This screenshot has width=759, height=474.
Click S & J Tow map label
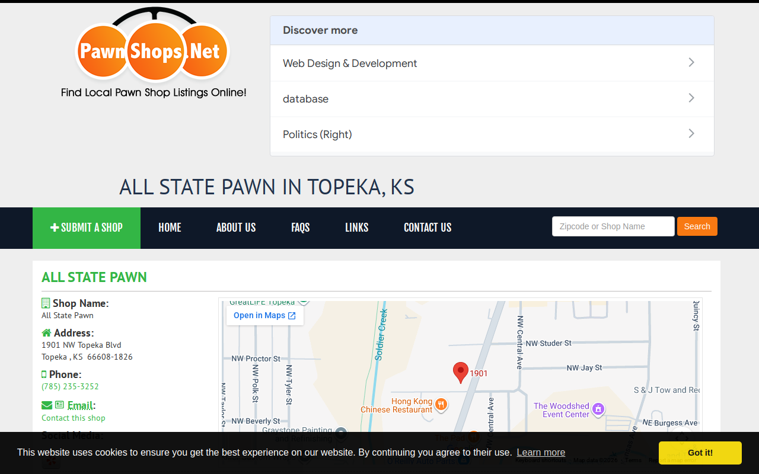(666, 390)
